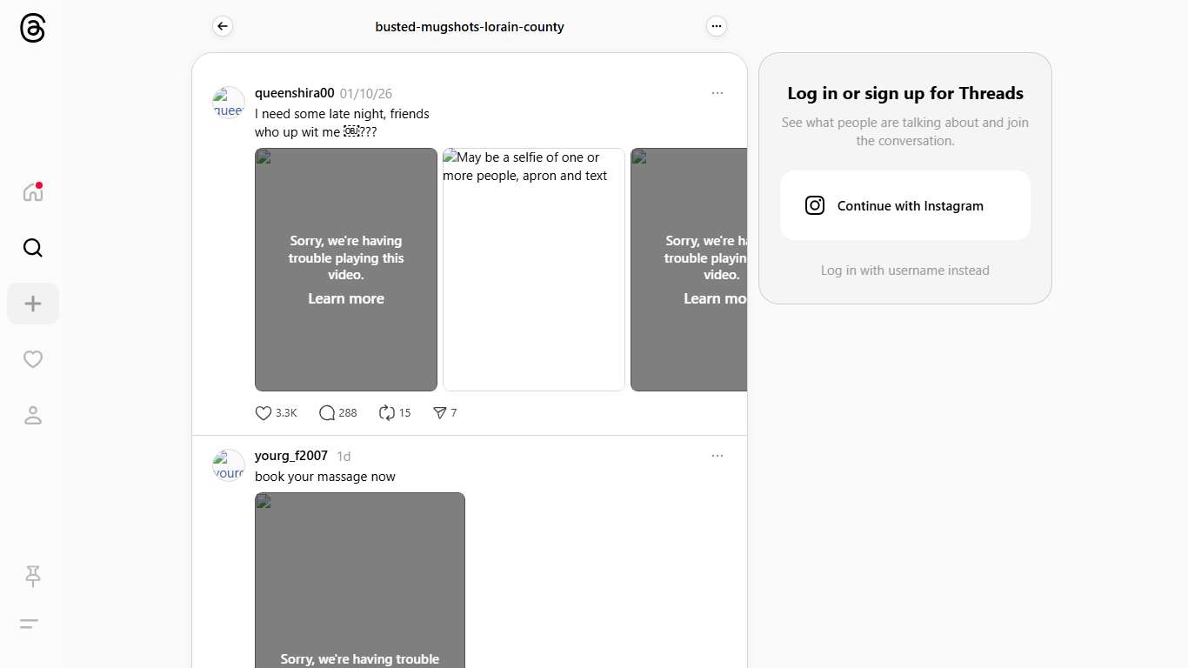Create a new thread with plus icon

coord(33,304)
